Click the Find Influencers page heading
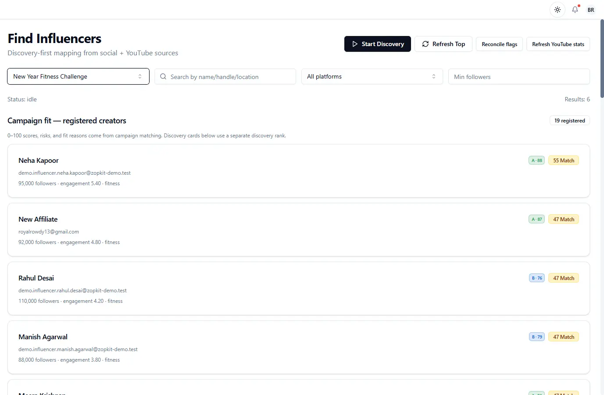Viewport: 604px width, 395px height. click(54, 39)
